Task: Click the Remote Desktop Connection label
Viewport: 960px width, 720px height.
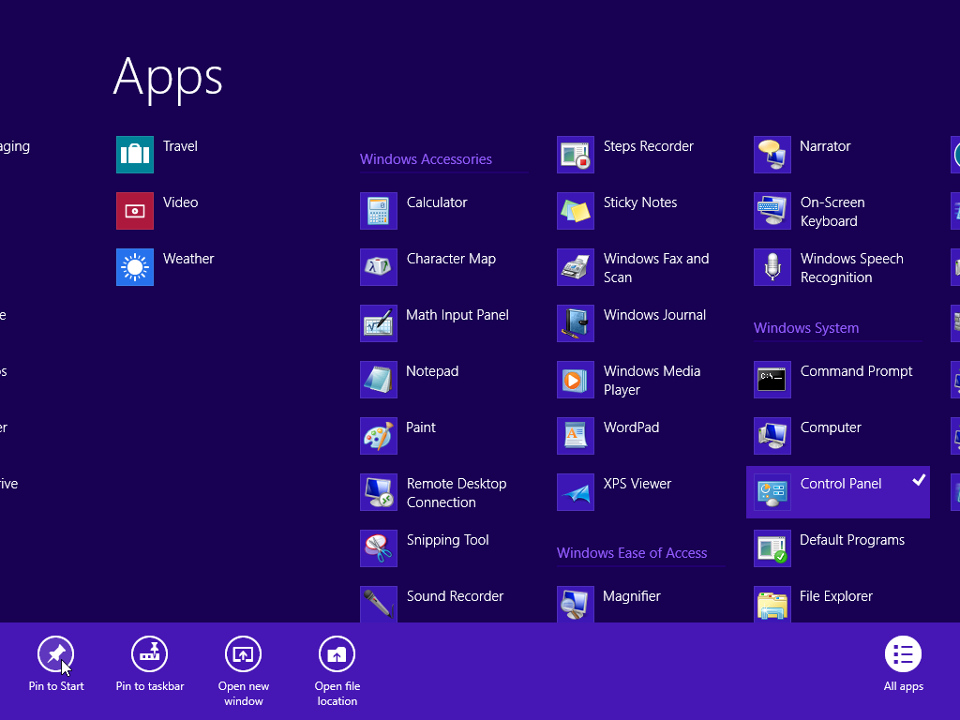Action: 457,493
